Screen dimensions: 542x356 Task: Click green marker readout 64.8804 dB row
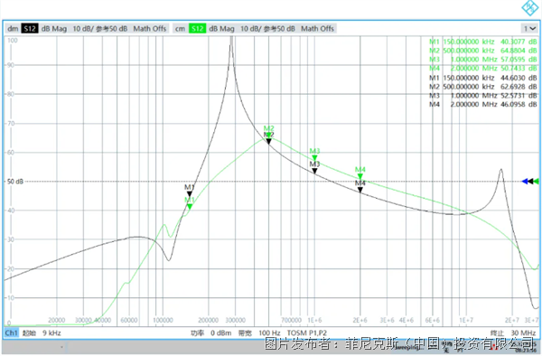pos(483,51)
